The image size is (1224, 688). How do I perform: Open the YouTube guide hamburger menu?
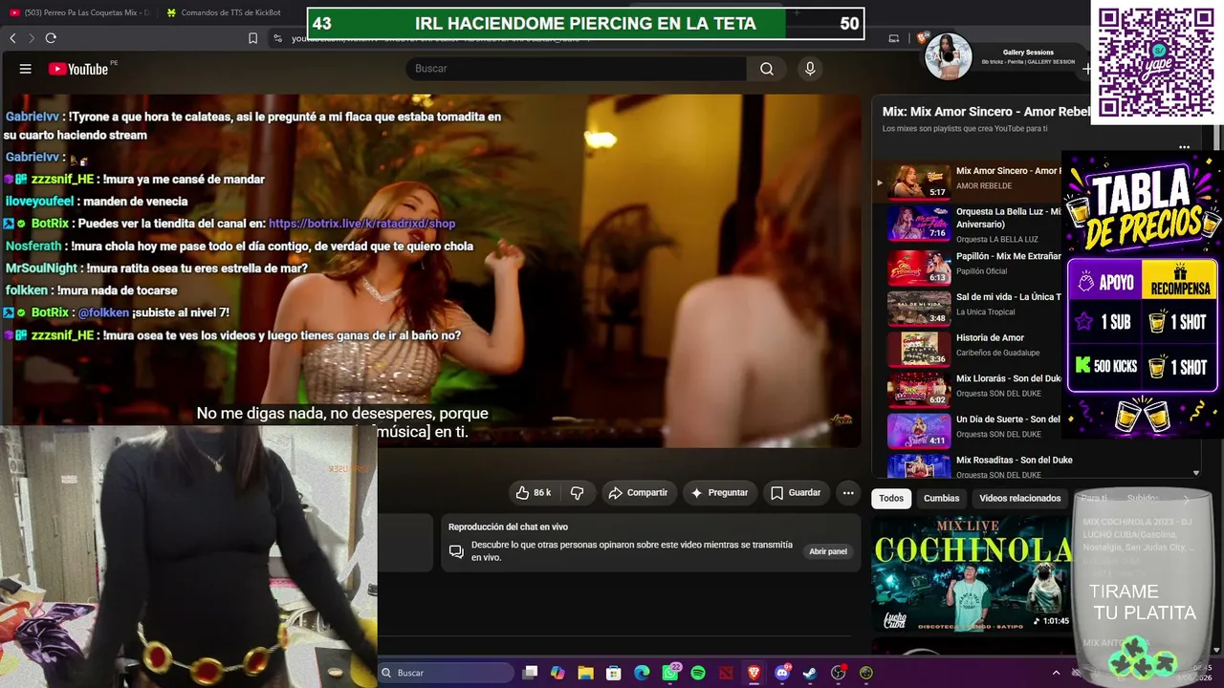coord(26,69)
